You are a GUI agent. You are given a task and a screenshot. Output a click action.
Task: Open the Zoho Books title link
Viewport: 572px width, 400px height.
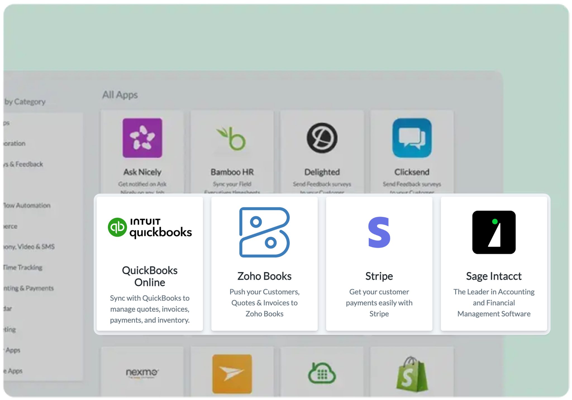tap(264, 276)
